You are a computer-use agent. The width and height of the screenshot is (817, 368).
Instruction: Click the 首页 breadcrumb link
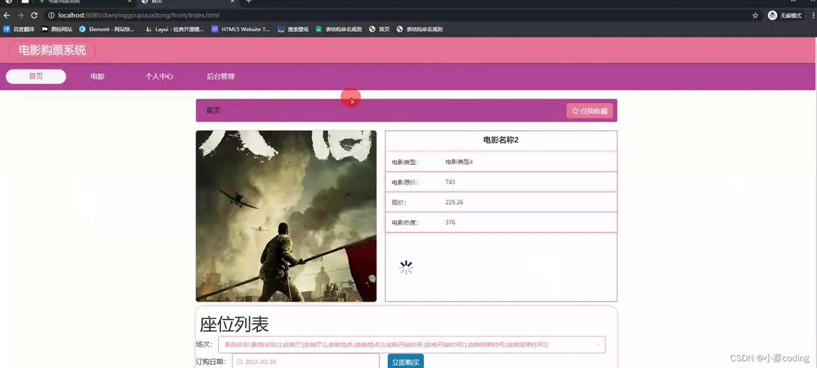pos(214,110)
